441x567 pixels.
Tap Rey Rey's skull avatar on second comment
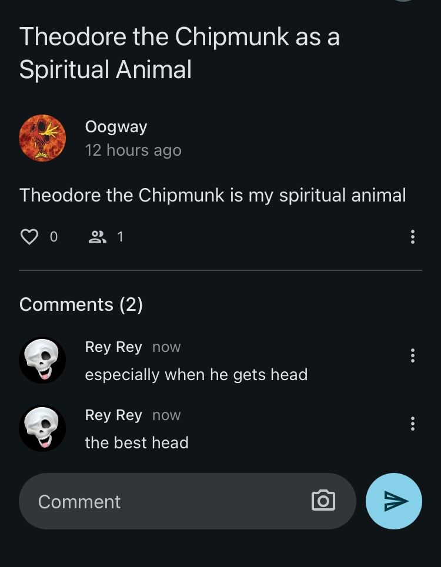[42, 428]
